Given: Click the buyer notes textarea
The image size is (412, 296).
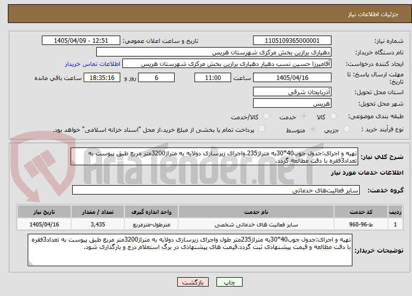Looking at the screenshot, I should (190, 250).
